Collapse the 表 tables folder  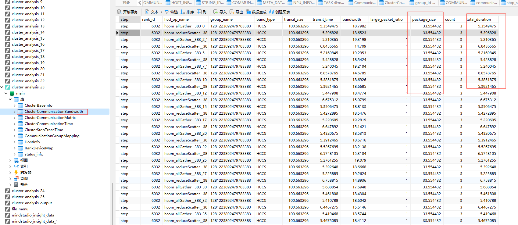click(x=10, y=99)
